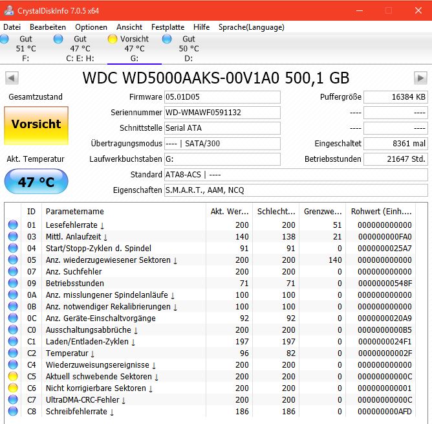The height and width of the screenshot is (424, 432).
Task: Select the D: drive tab
Action: click(189, 49)
